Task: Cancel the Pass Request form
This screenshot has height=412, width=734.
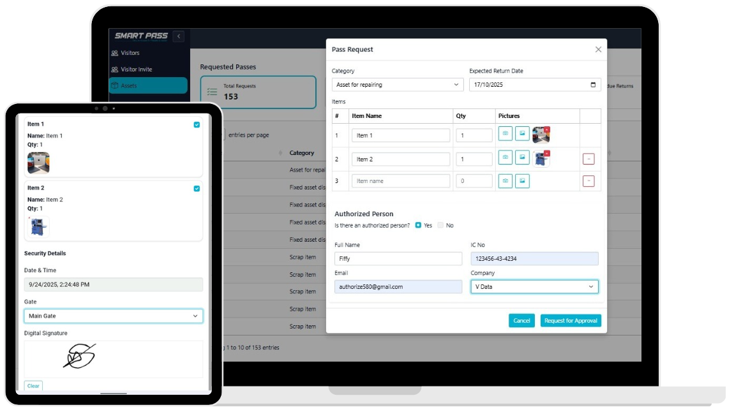Action: pyautogui.click(x=521, y=320)
